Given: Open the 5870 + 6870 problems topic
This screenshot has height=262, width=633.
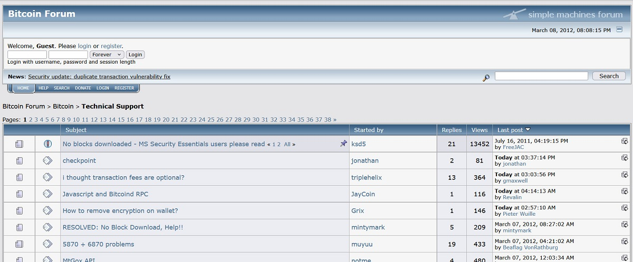Looking at the screenshot, I should 98,244.
